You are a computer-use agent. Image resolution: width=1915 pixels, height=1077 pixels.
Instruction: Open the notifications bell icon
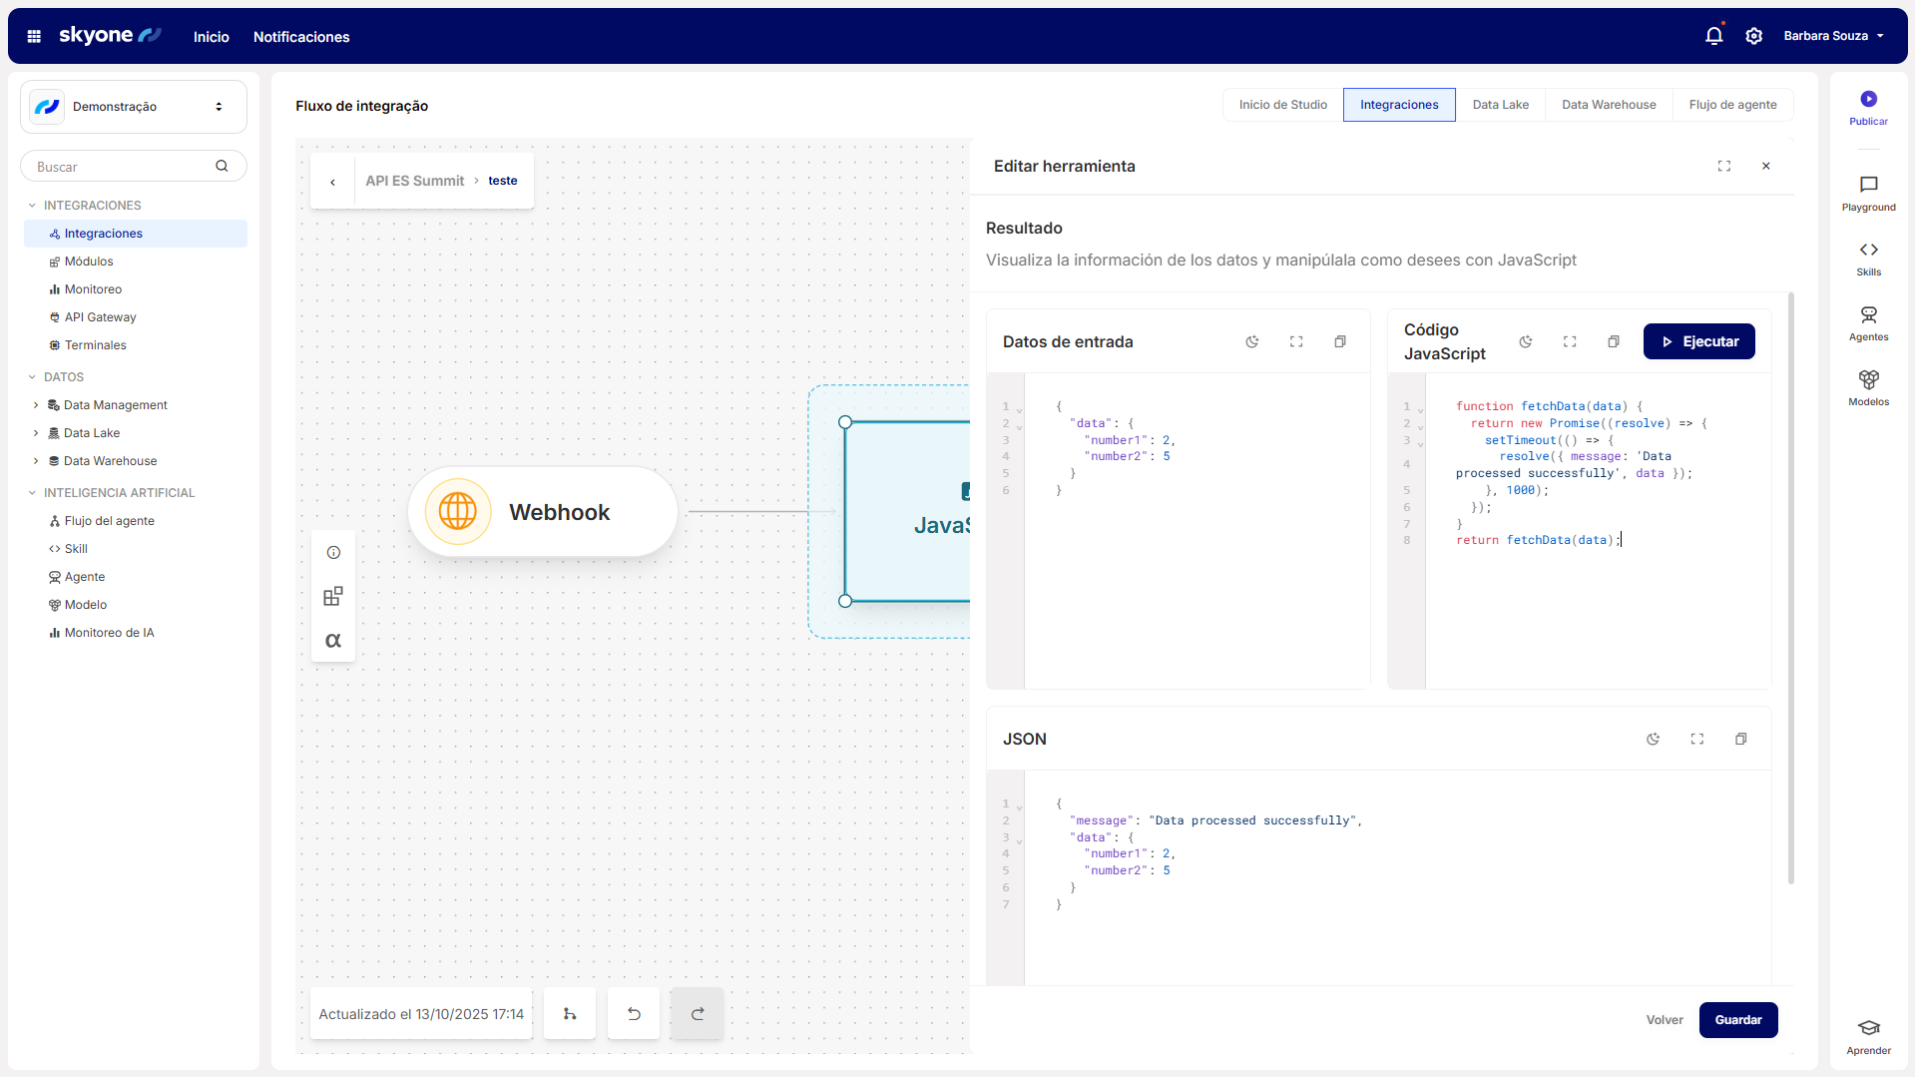pyautogui.click(x=1713, y=36)
